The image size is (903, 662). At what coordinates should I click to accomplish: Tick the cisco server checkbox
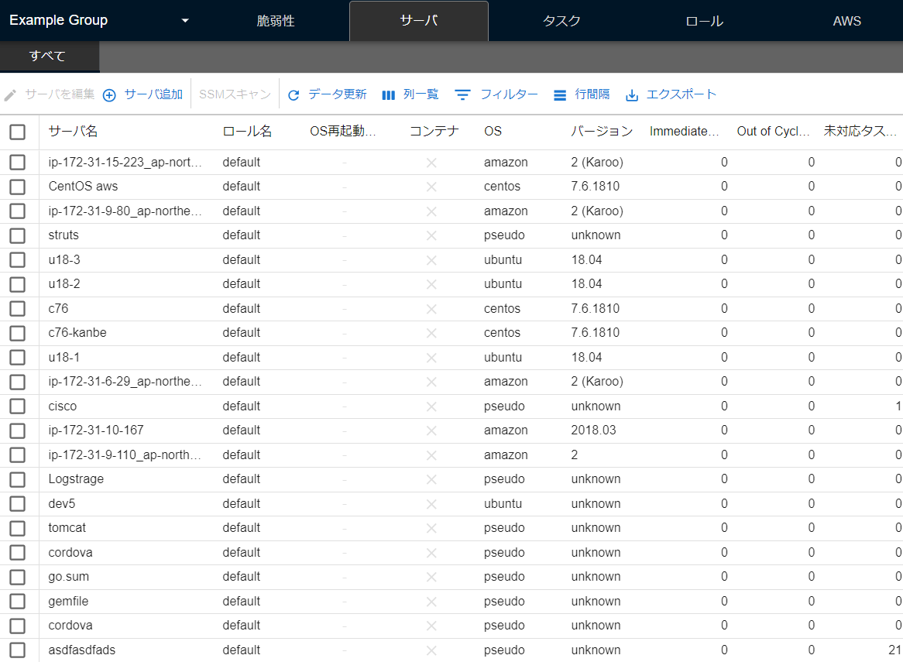click(17, 406)
